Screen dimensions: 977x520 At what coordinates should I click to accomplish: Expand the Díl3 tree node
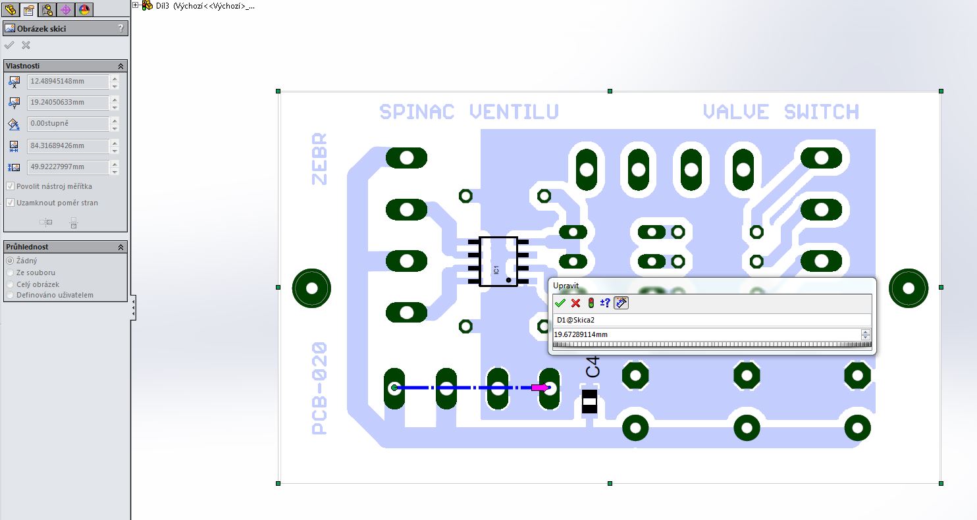136,5
